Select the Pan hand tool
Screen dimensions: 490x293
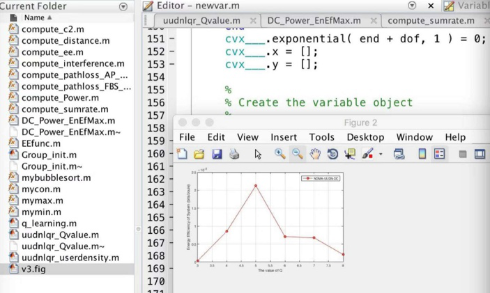[315, 154]
